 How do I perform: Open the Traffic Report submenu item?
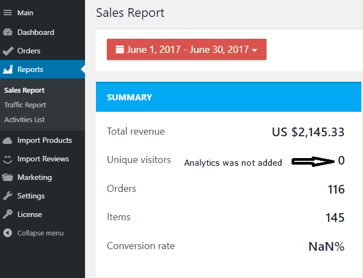(25, 105)
